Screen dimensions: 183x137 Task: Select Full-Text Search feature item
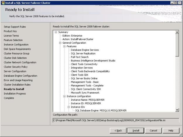point(80,57)
